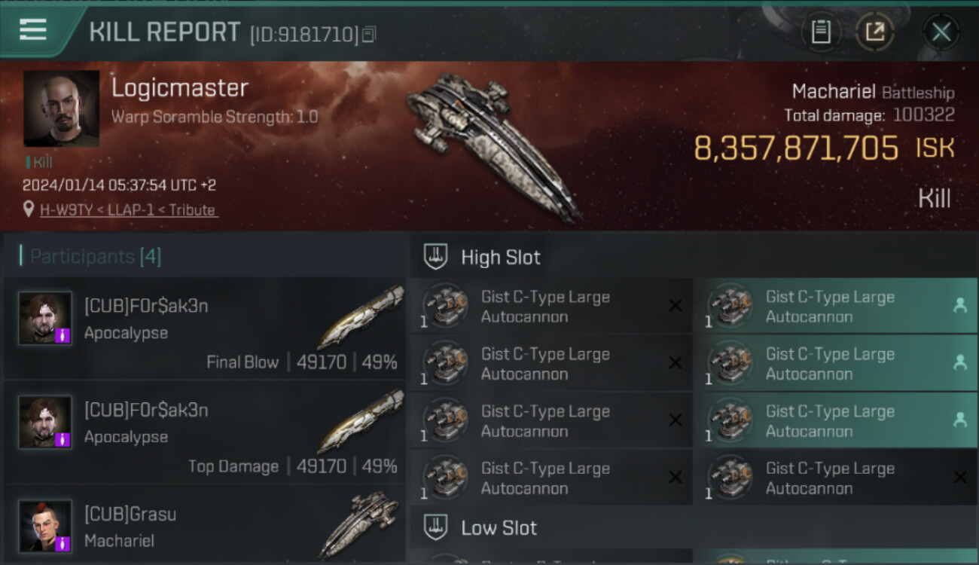The width and height of the screenshot is (979, 565).
Task: Click the location pin icon beside H-W9TY
Action: click(x=29, y=210)
